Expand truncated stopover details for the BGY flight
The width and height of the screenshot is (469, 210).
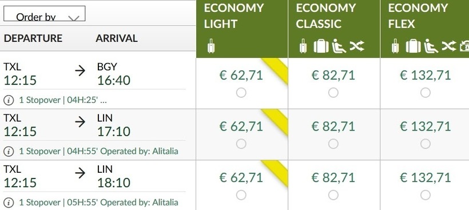(x=103, y=100)
